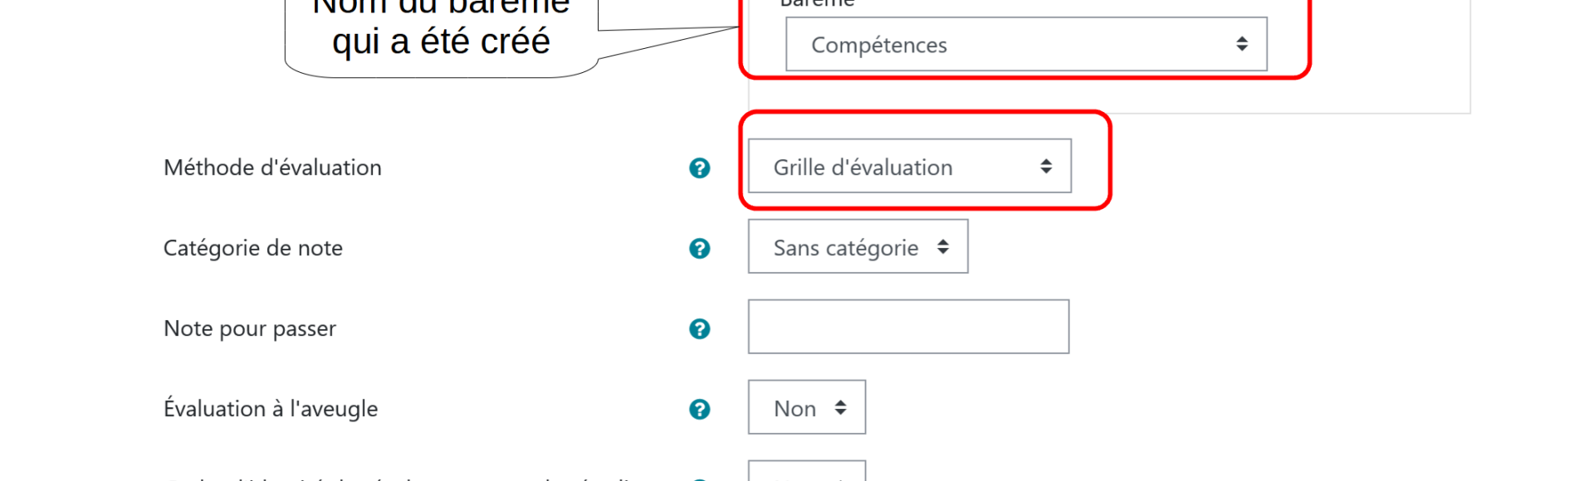Click the Note pour passer label

(x=250, y=328)
